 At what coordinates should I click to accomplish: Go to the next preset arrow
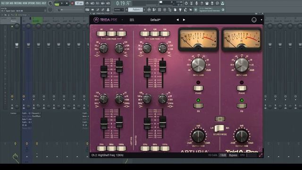(184, 20)
